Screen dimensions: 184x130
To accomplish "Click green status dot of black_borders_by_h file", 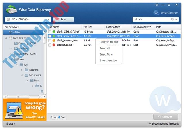I will pos(54,36).
